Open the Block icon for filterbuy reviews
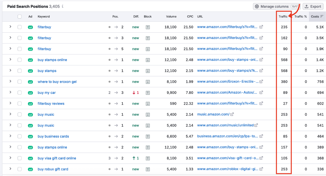326x176 pixels. coord(148,103)
